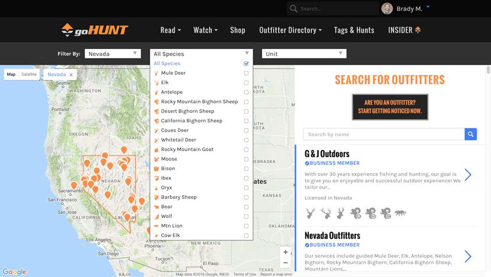Click the Ibex icon in species list

[x=156, y=178]
